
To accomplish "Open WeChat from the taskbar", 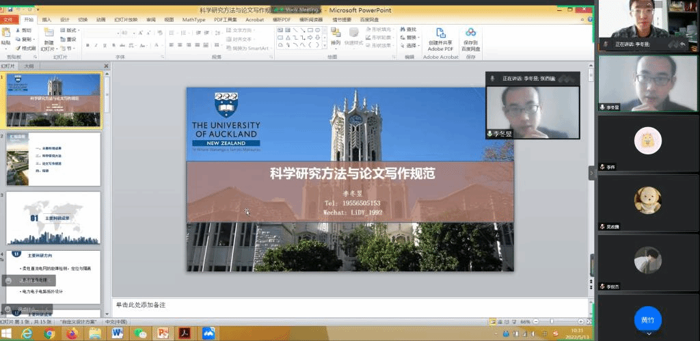I will 140,333.
